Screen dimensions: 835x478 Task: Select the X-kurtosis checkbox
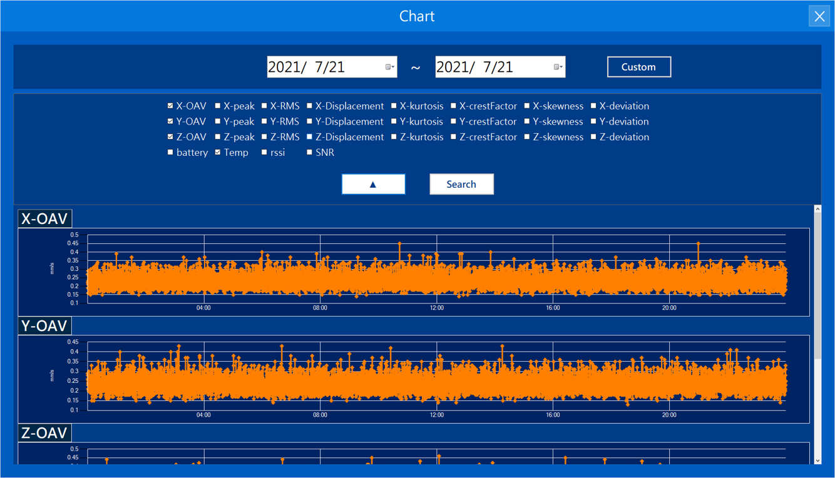pyautogui.click(x=394, y=106)
